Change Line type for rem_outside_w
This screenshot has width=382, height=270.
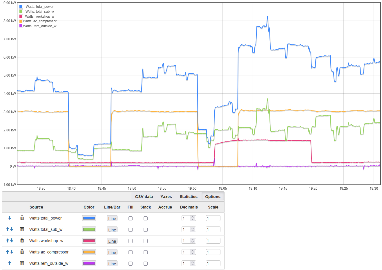pos(112,264)
